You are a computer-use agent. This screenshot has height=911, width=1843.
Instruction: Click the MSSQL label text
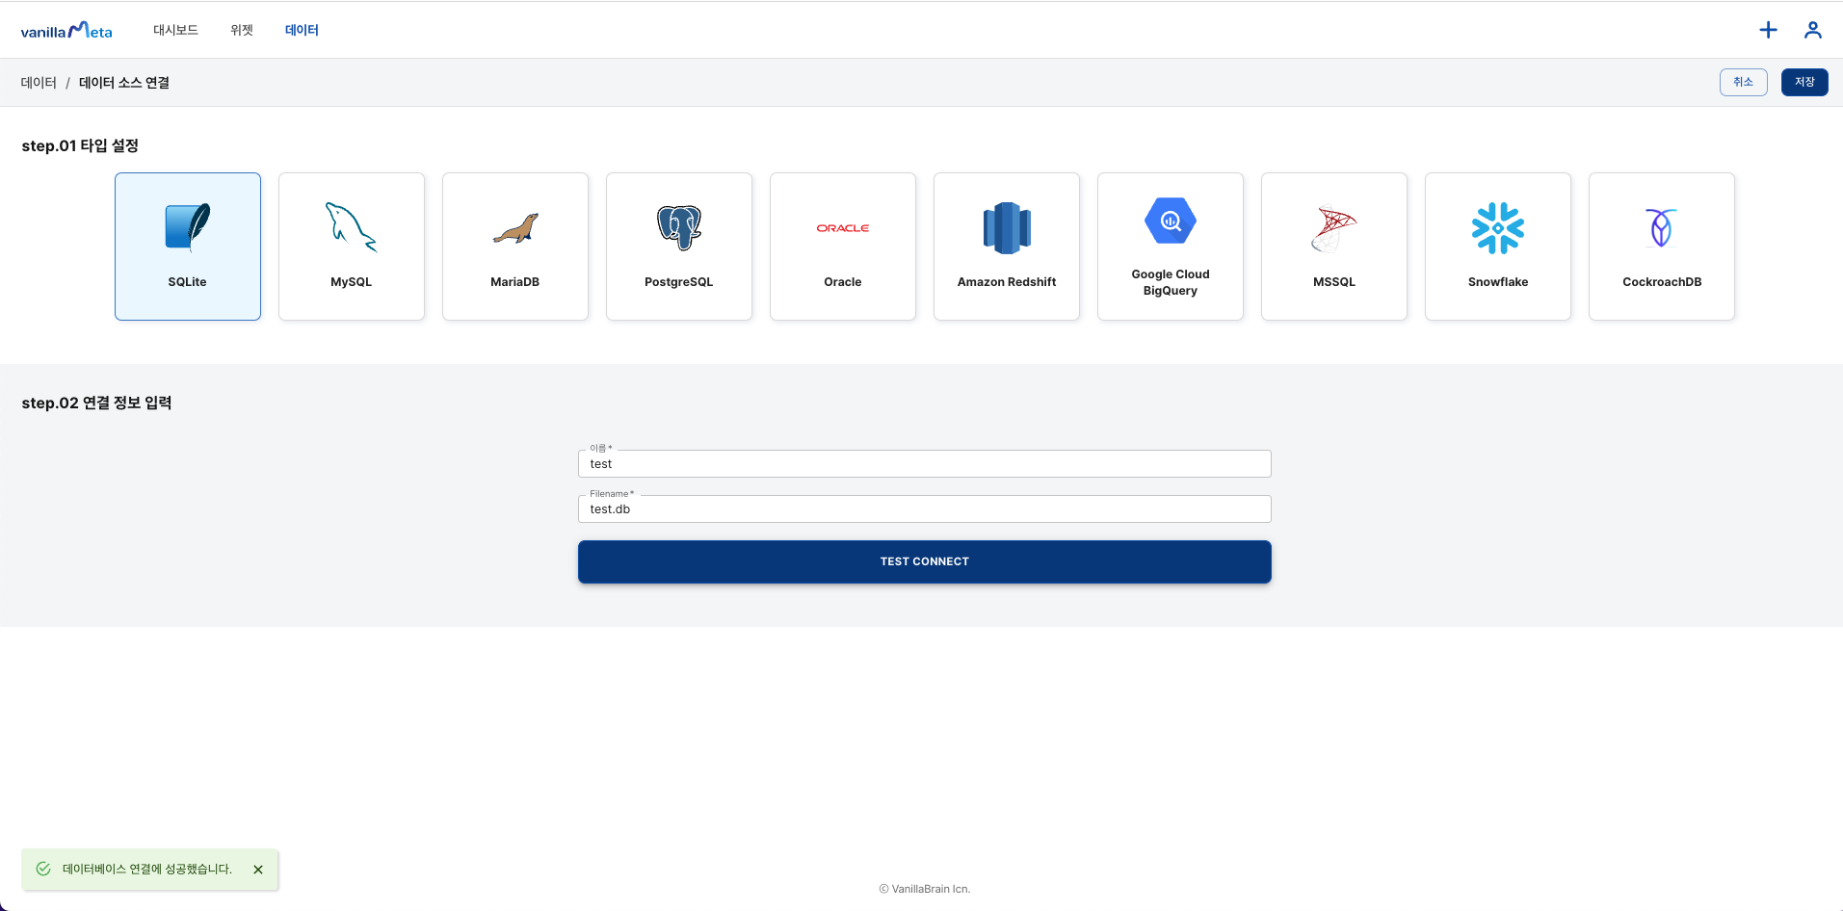point(1334,282)
